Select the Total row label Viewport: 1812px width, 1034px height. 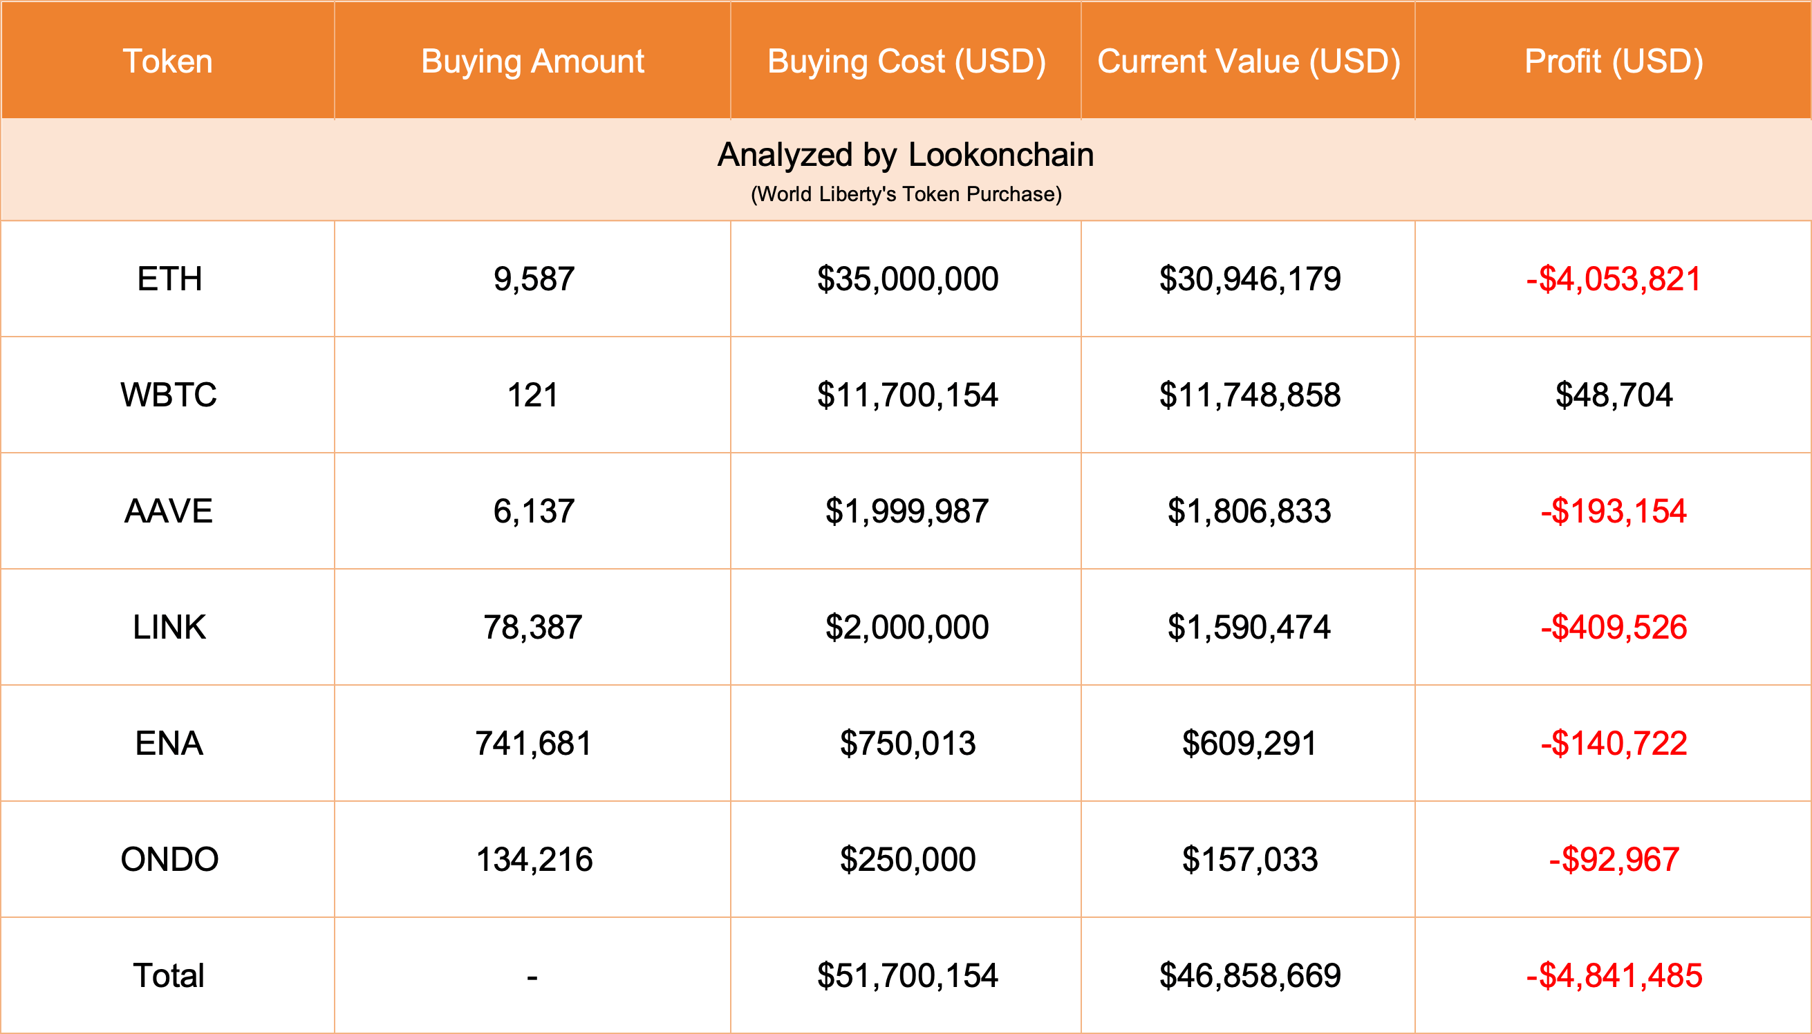169,976
